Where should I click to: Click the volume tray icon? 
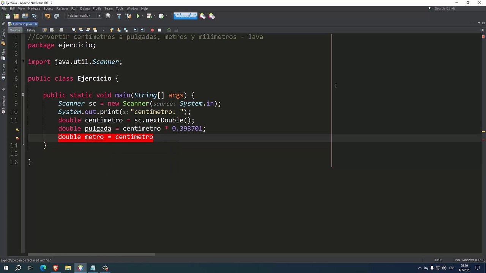pos(444,268)
